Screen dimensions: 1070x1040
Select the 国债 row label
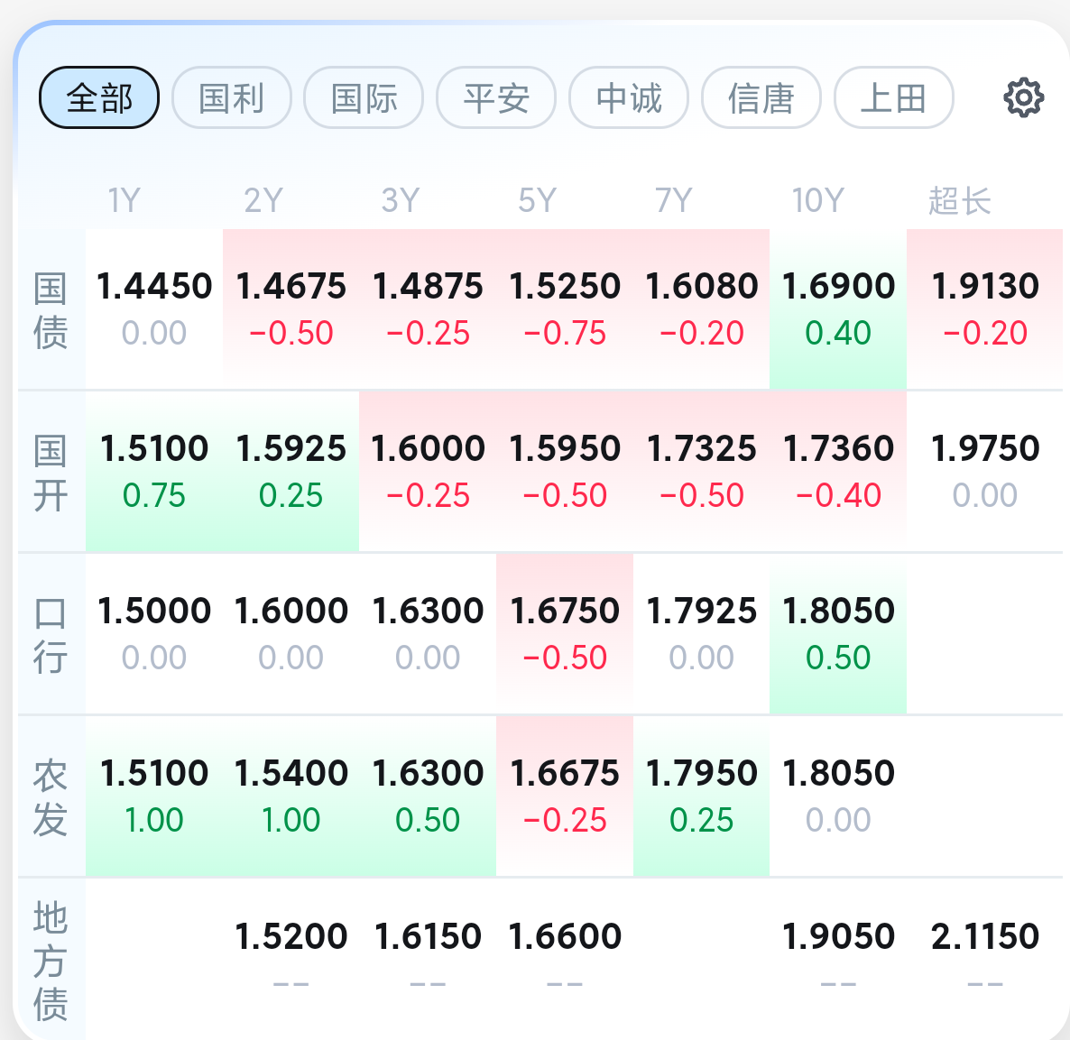point(51,310)
